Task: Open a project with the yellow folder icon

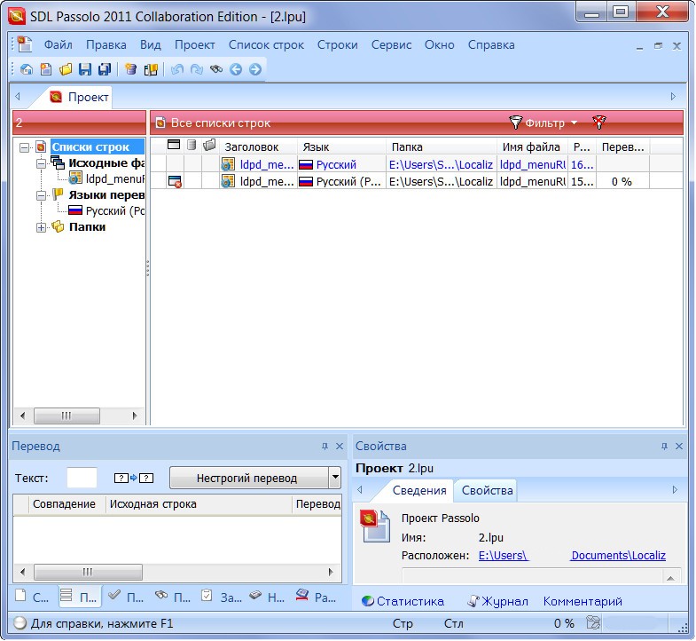Action: (x=66, y=69)
